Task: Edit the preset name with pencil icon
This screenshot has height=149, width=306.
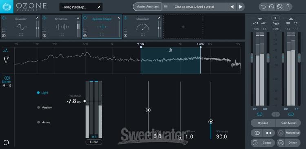Action: click(99, 7)
